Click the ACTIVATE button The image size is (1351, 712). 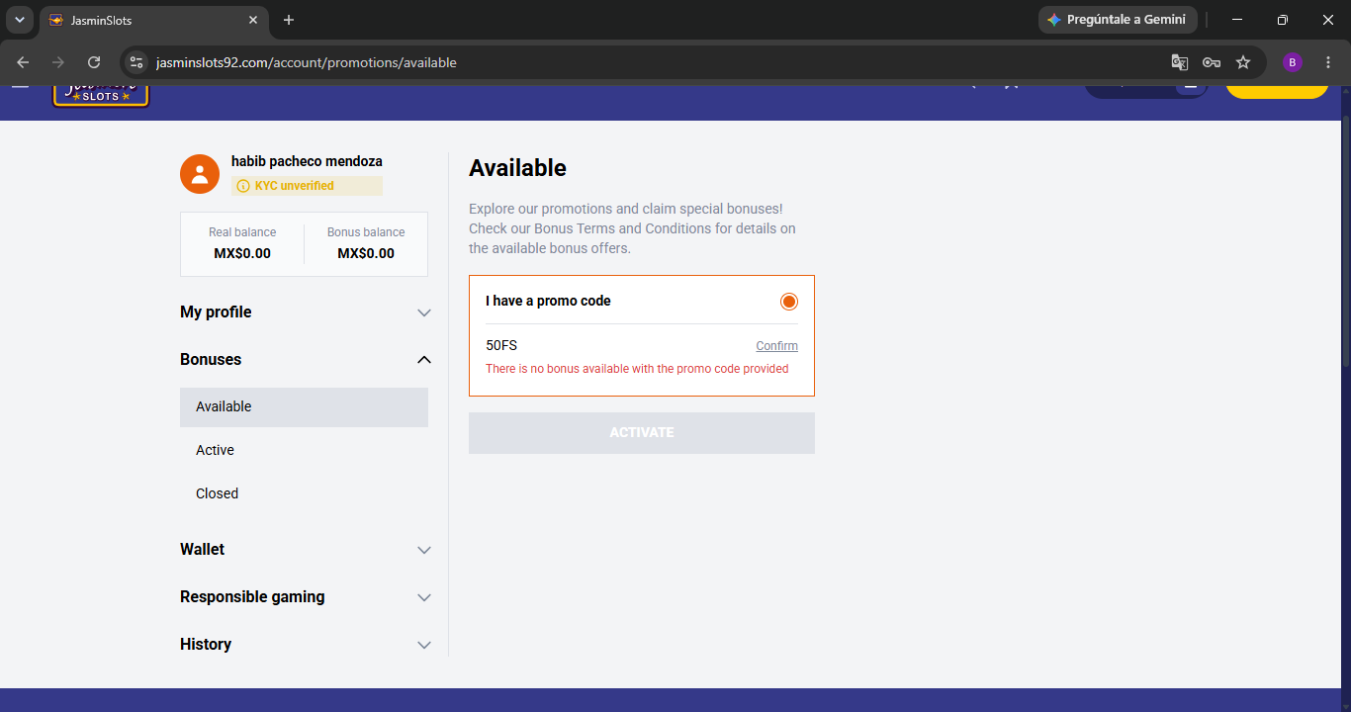[x=642, y=433]
